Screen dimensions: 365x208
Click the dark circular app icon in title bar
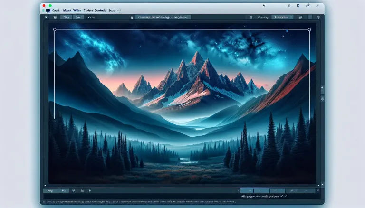click(x=48, y=9)
